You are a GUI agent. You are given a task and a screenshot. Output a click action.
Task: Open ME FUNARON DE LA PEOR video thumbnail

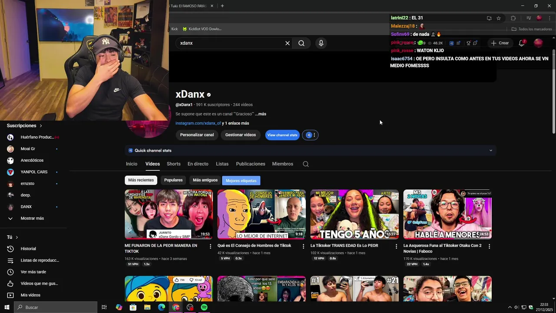point(169,214)
